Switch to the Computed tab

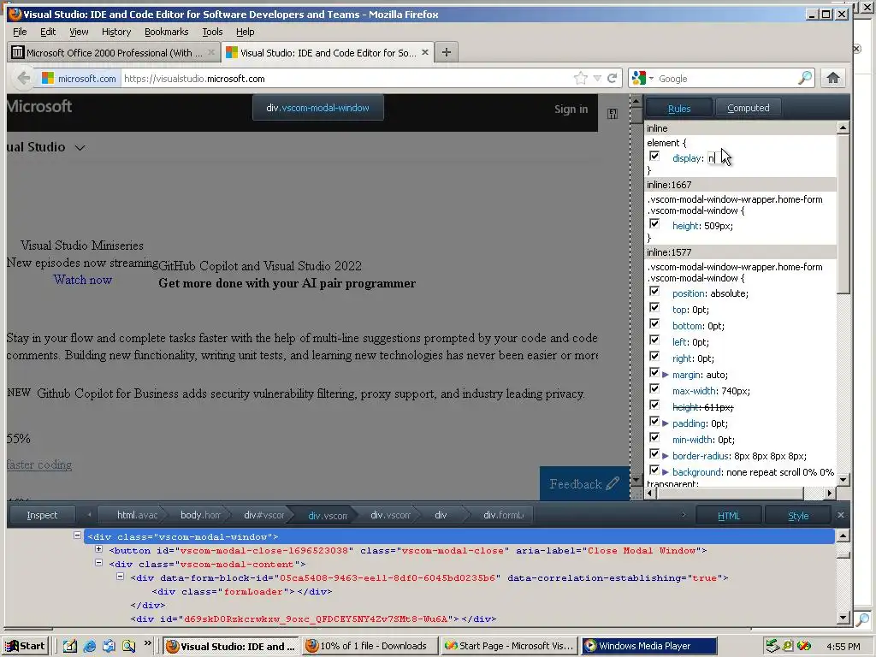(x=748, y=108)
